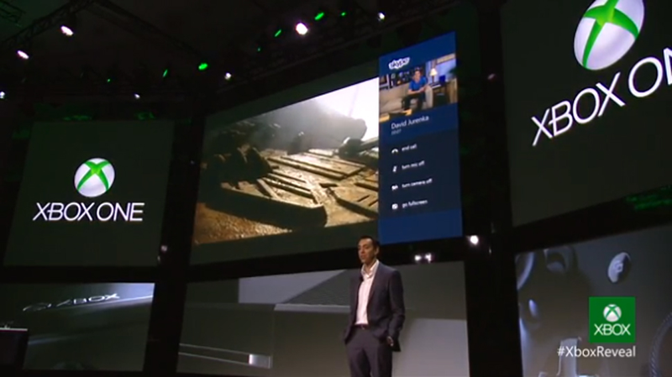The height and width of the screenshot is (377, 672).
Task: Select the 'end call' label
Action: tap(409, 148)
